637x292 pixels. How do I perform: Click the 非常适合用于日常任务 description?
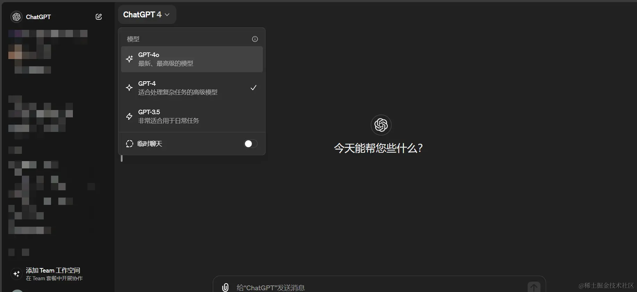click(168, 121)
